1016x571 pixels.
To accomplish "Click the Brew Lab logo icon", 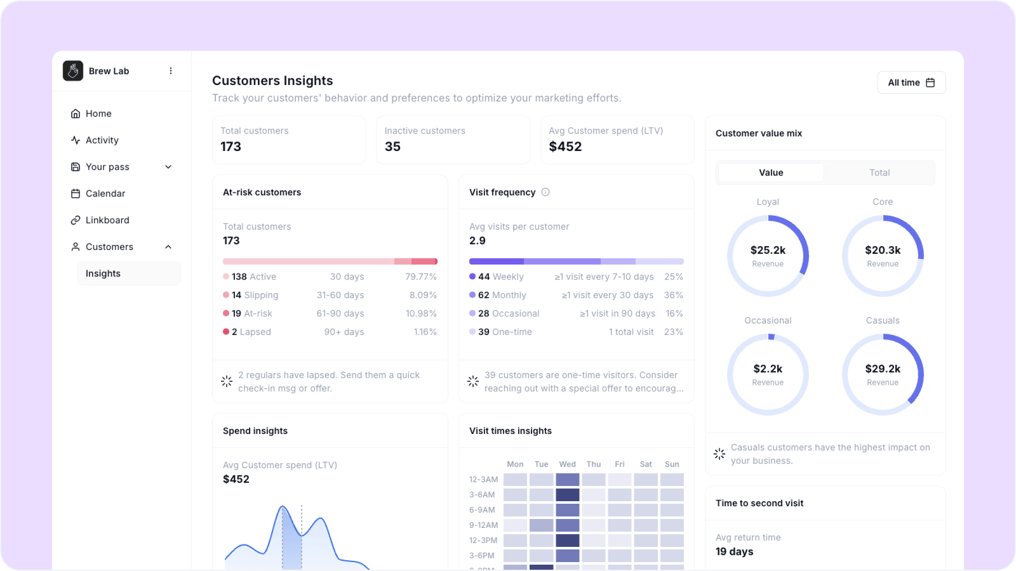I will pos(73,71).
